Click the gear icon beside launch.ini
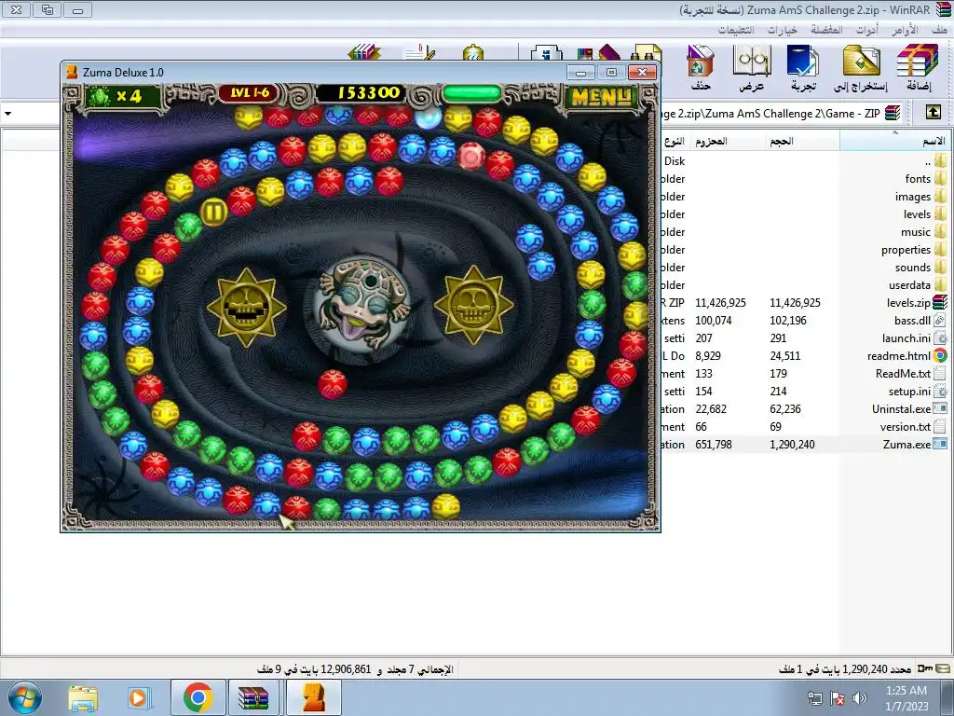The width and height of the screenshot is (954, 716). 940,337
